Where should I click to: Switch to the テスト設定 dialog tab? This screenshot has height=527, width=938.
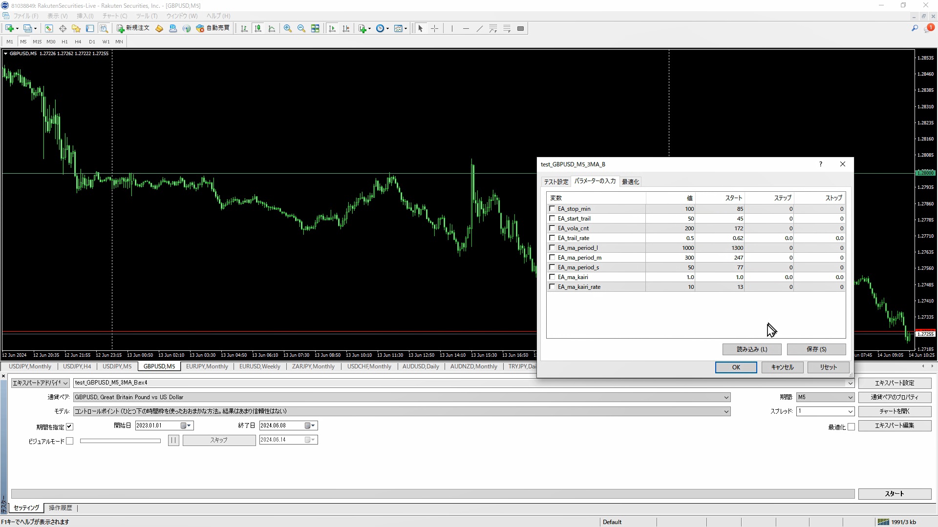[556, 182]
